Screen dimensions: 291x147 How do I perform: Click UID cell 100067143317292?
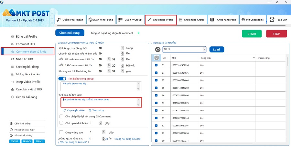tap(180, 88)
